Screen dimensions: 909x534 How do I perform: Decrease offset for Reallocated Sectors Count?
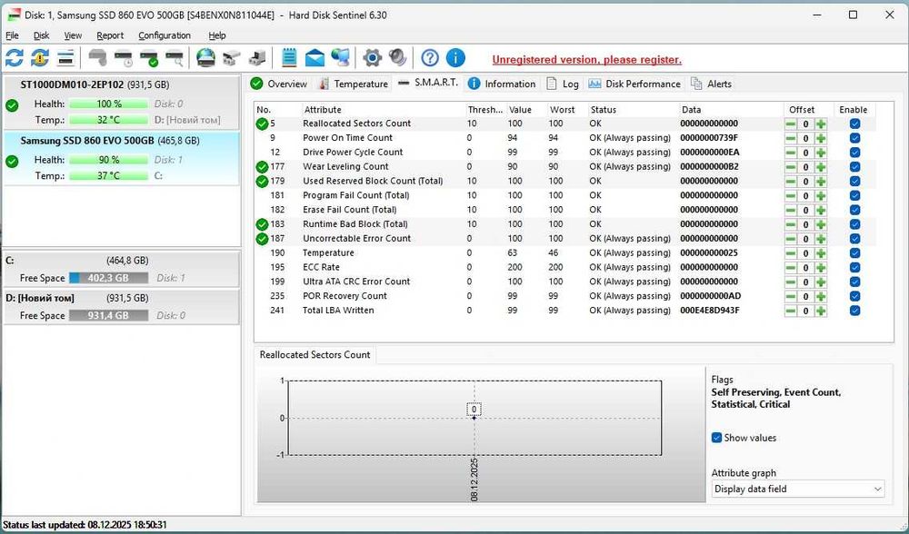pos(791,124)
